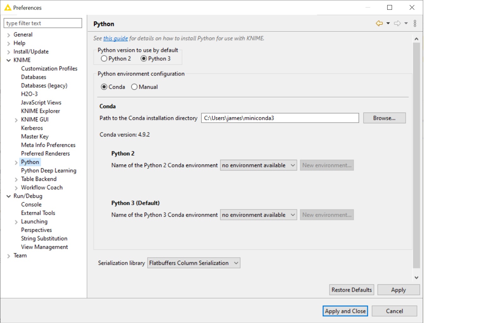Select Master Key preferences

[x=35, y=136]
